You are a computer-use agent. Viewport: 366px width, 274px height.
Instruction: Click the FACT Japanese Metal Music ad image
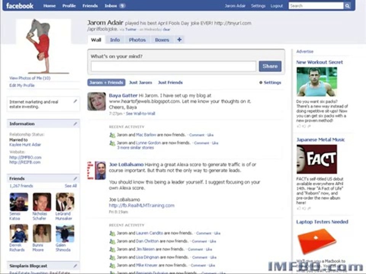[317, 159]
